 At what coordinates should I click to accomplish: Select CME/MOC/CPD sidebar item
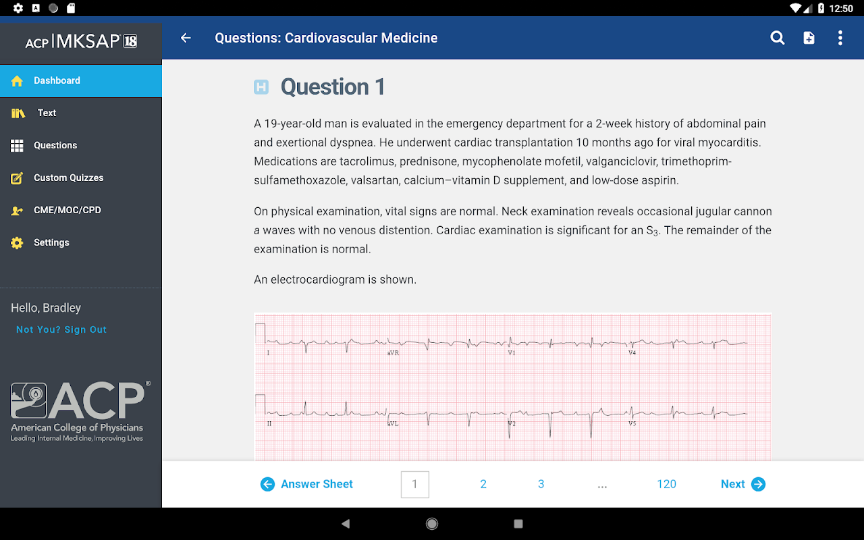67,210
